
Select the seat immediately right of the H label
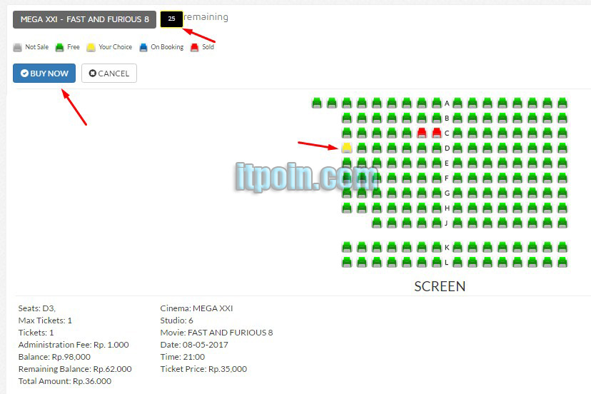[x=458, y=208]
